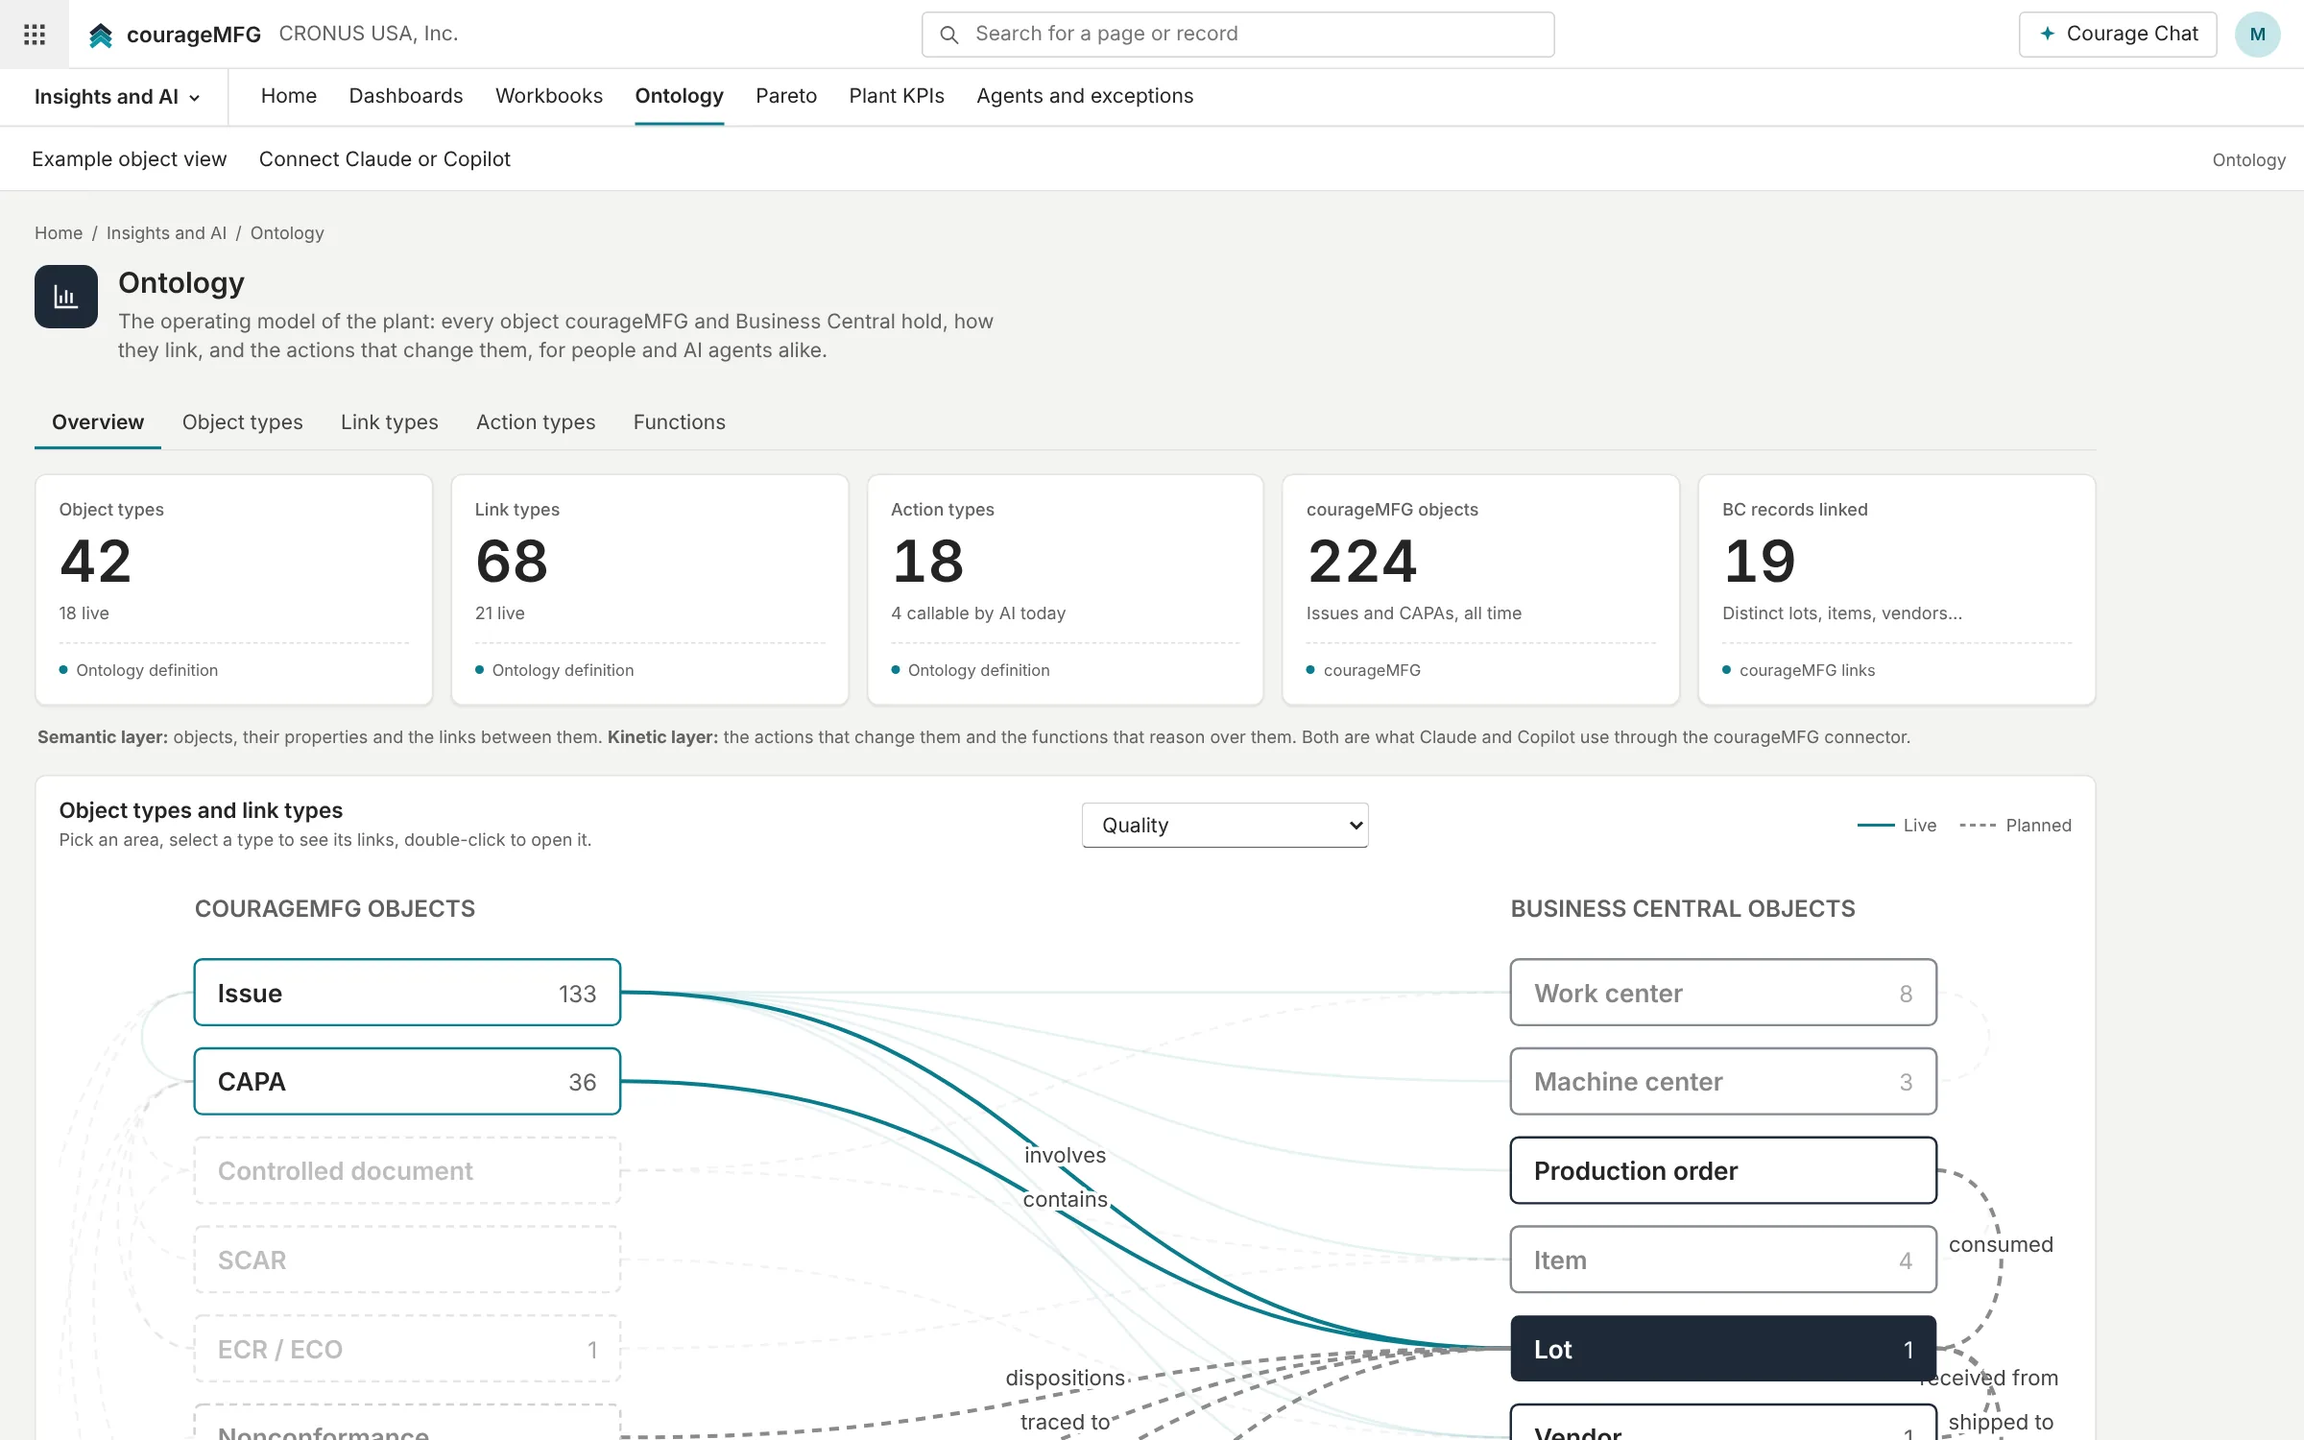Screen dimensions: 2304x1440
Task: Switch to the Object types tab
Action: [243, 422]
